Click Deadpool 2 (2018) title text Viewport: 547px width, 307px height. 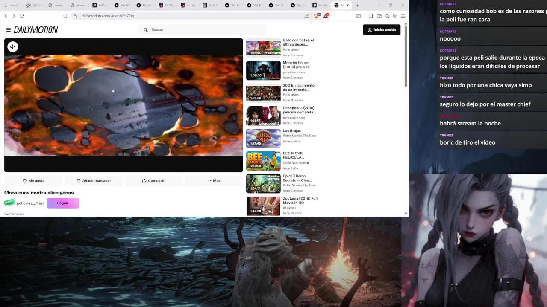(x=299, y=110)
